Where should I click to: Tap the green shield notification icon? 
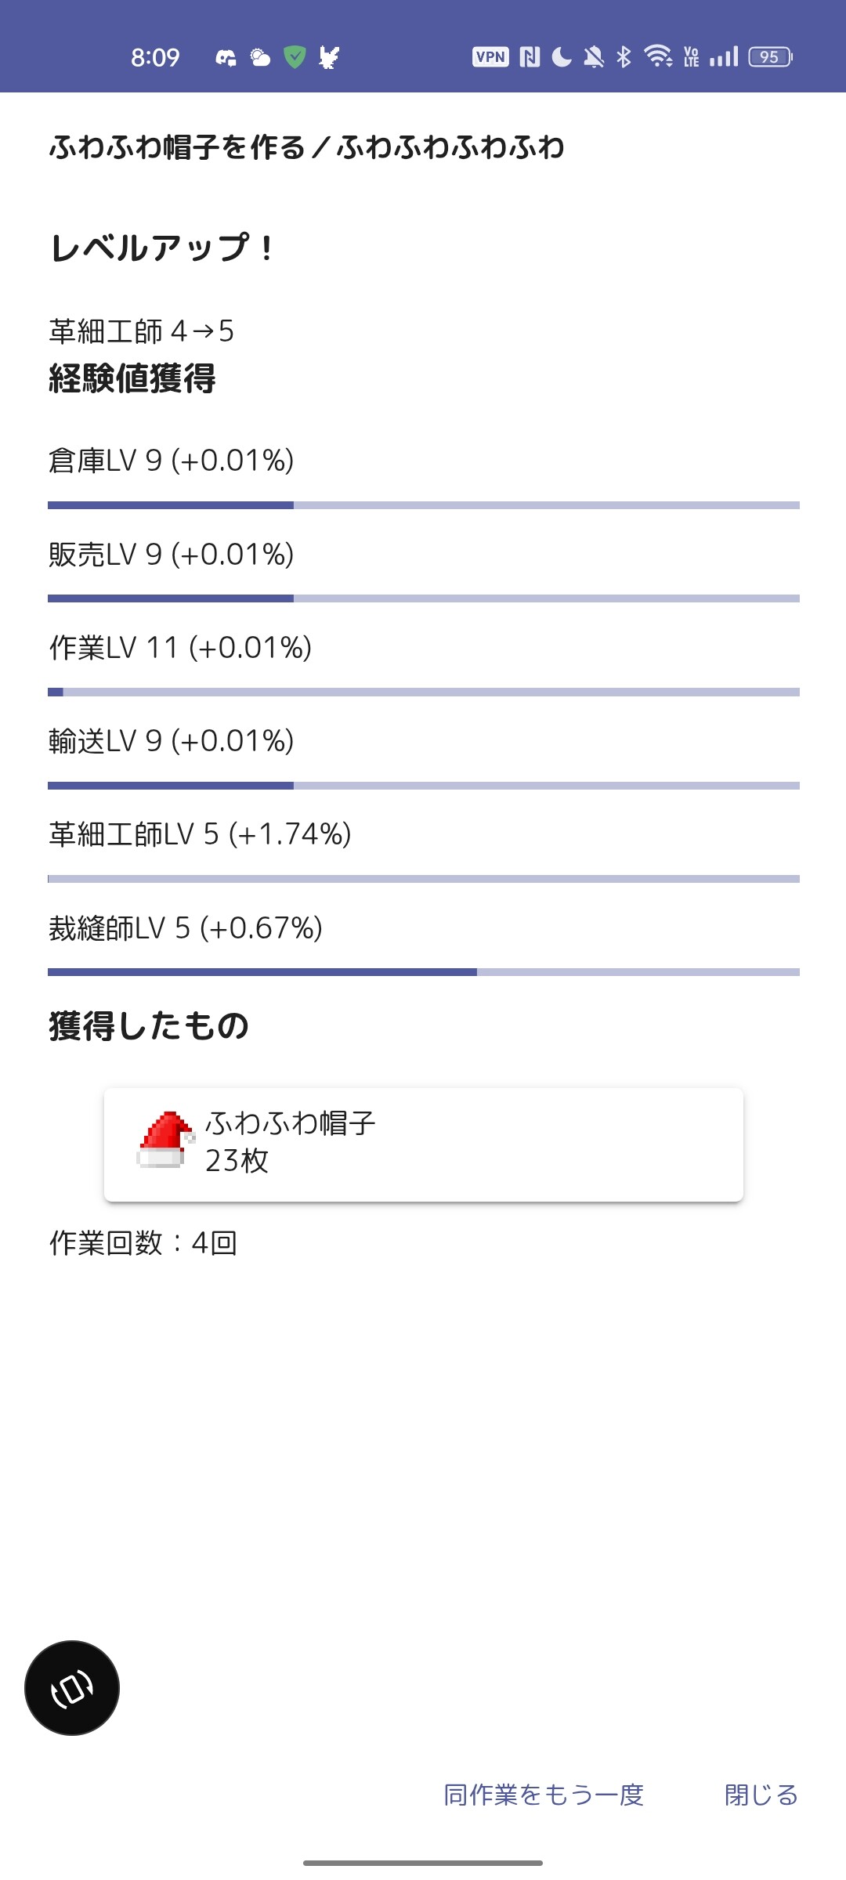pyautogui.click(x=295, y=56)
